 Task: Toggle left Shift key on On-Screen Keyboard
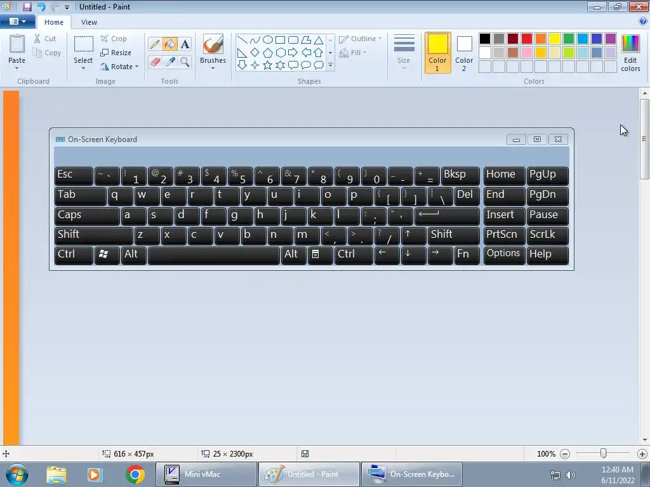pyautogui.click(x=94, y=235)
